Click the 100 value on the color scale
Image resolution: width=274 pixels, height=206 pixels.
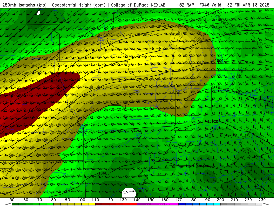(x=82, y=200)
